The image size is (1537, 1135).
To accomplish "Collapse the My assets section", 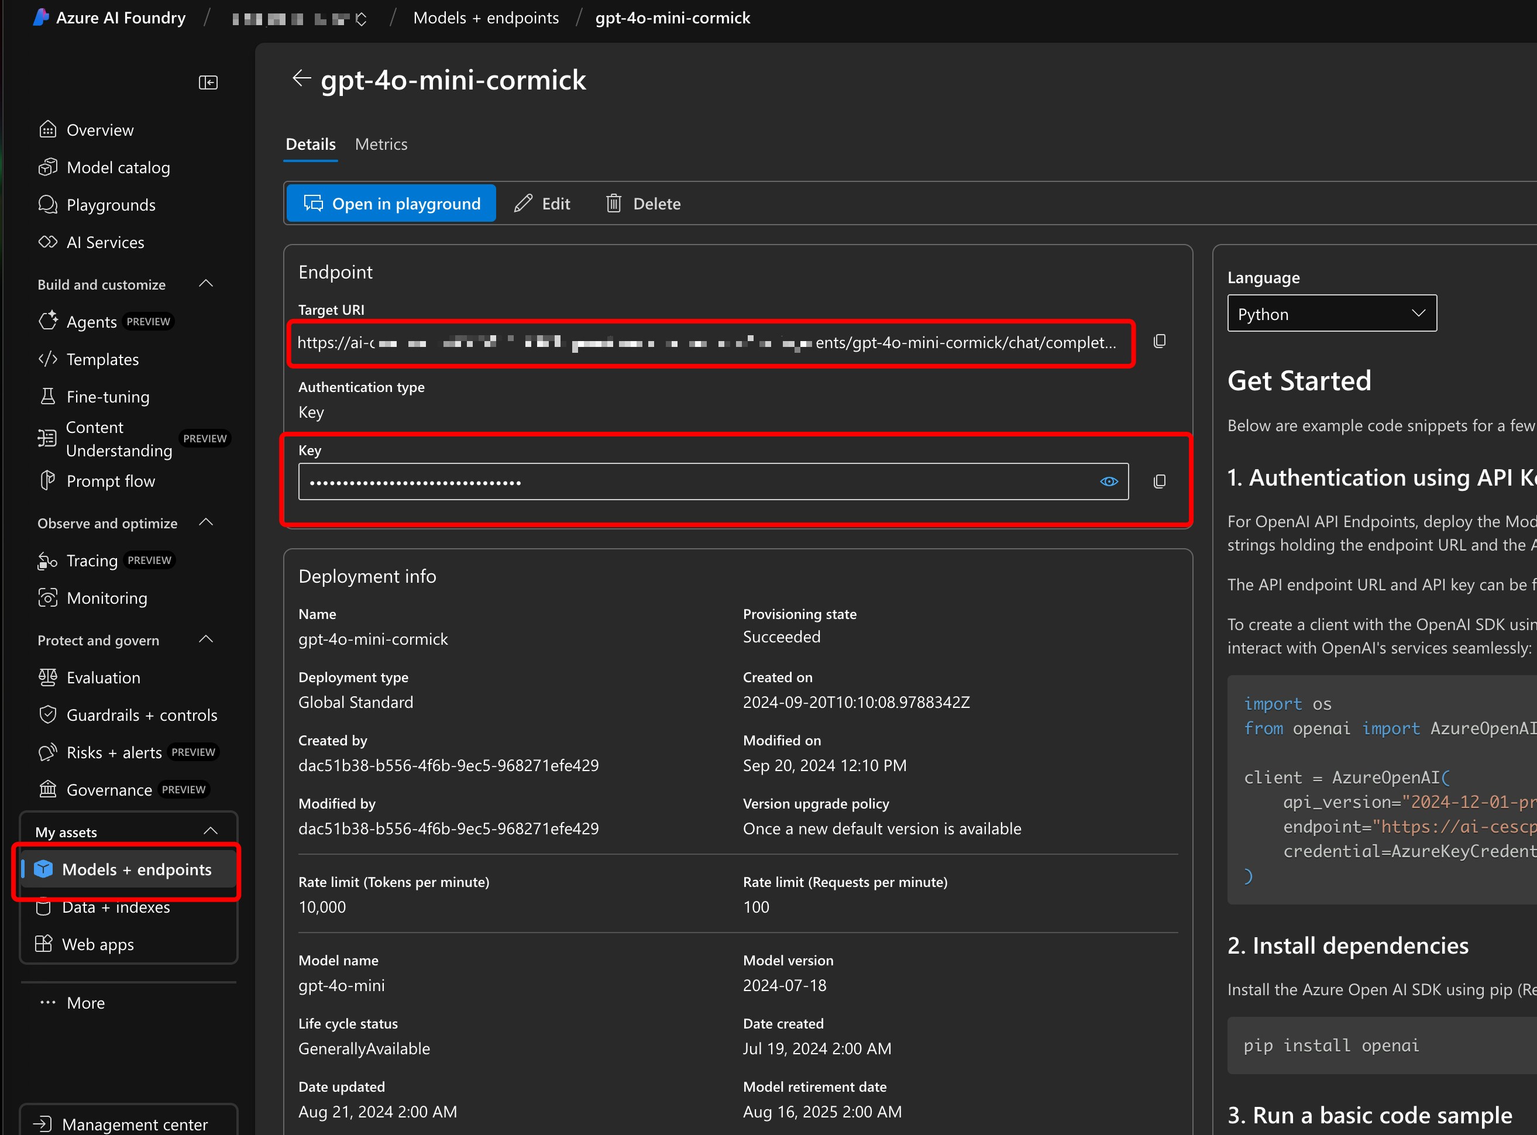I will 210,831.
